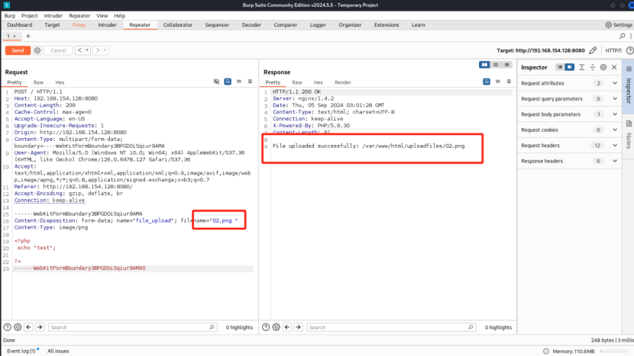Toggle Response pretty-print icon
The image size is (634, 356).
(487, 82)
